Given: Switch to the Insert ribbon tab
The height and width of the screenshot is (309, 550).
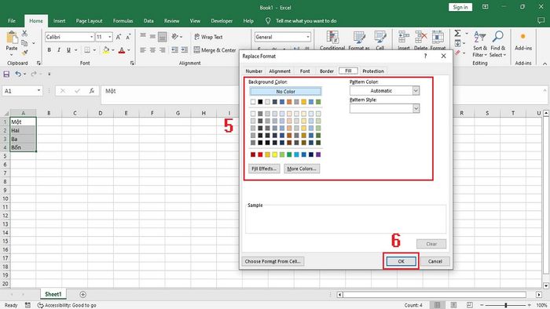Looking at the screenshot, I should (x=59, y=21).
